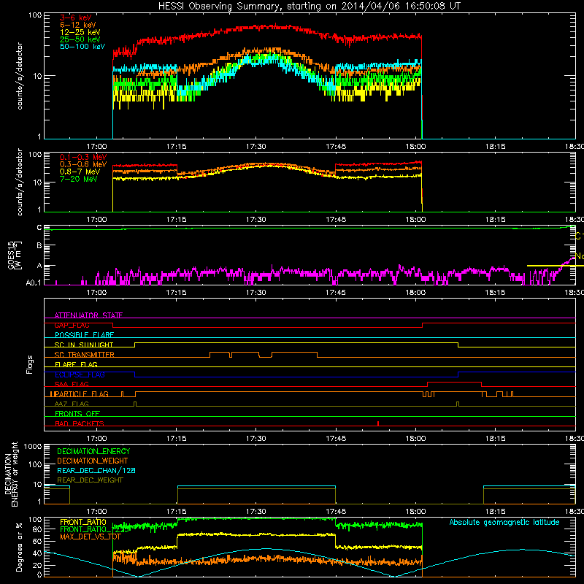Image resolution: width=584 pixels, height=584 pixels.
Task: Select the 50-100 keV legend label
Action: point(82,47)
